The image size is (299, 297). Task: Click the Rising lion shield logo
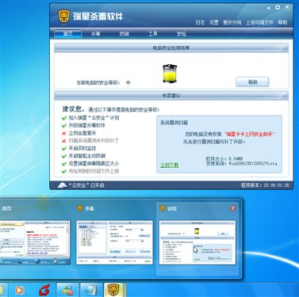pos(64,17)
